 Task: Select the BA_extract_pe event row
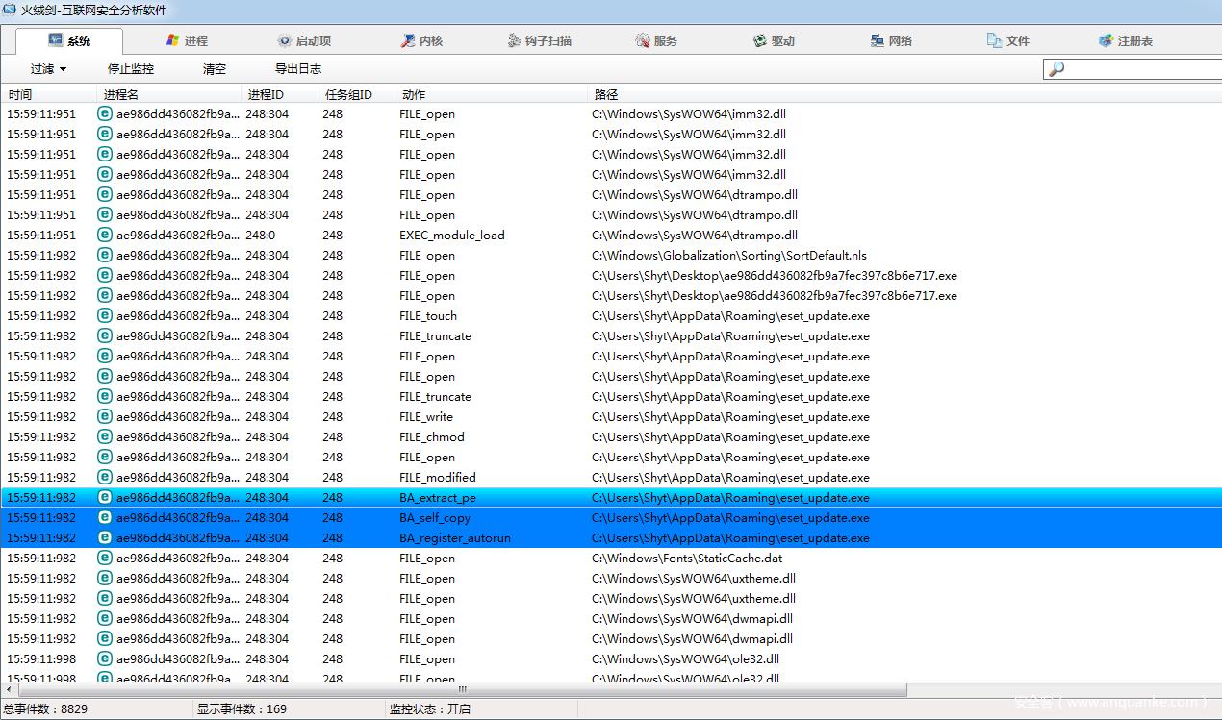(438, 498)
